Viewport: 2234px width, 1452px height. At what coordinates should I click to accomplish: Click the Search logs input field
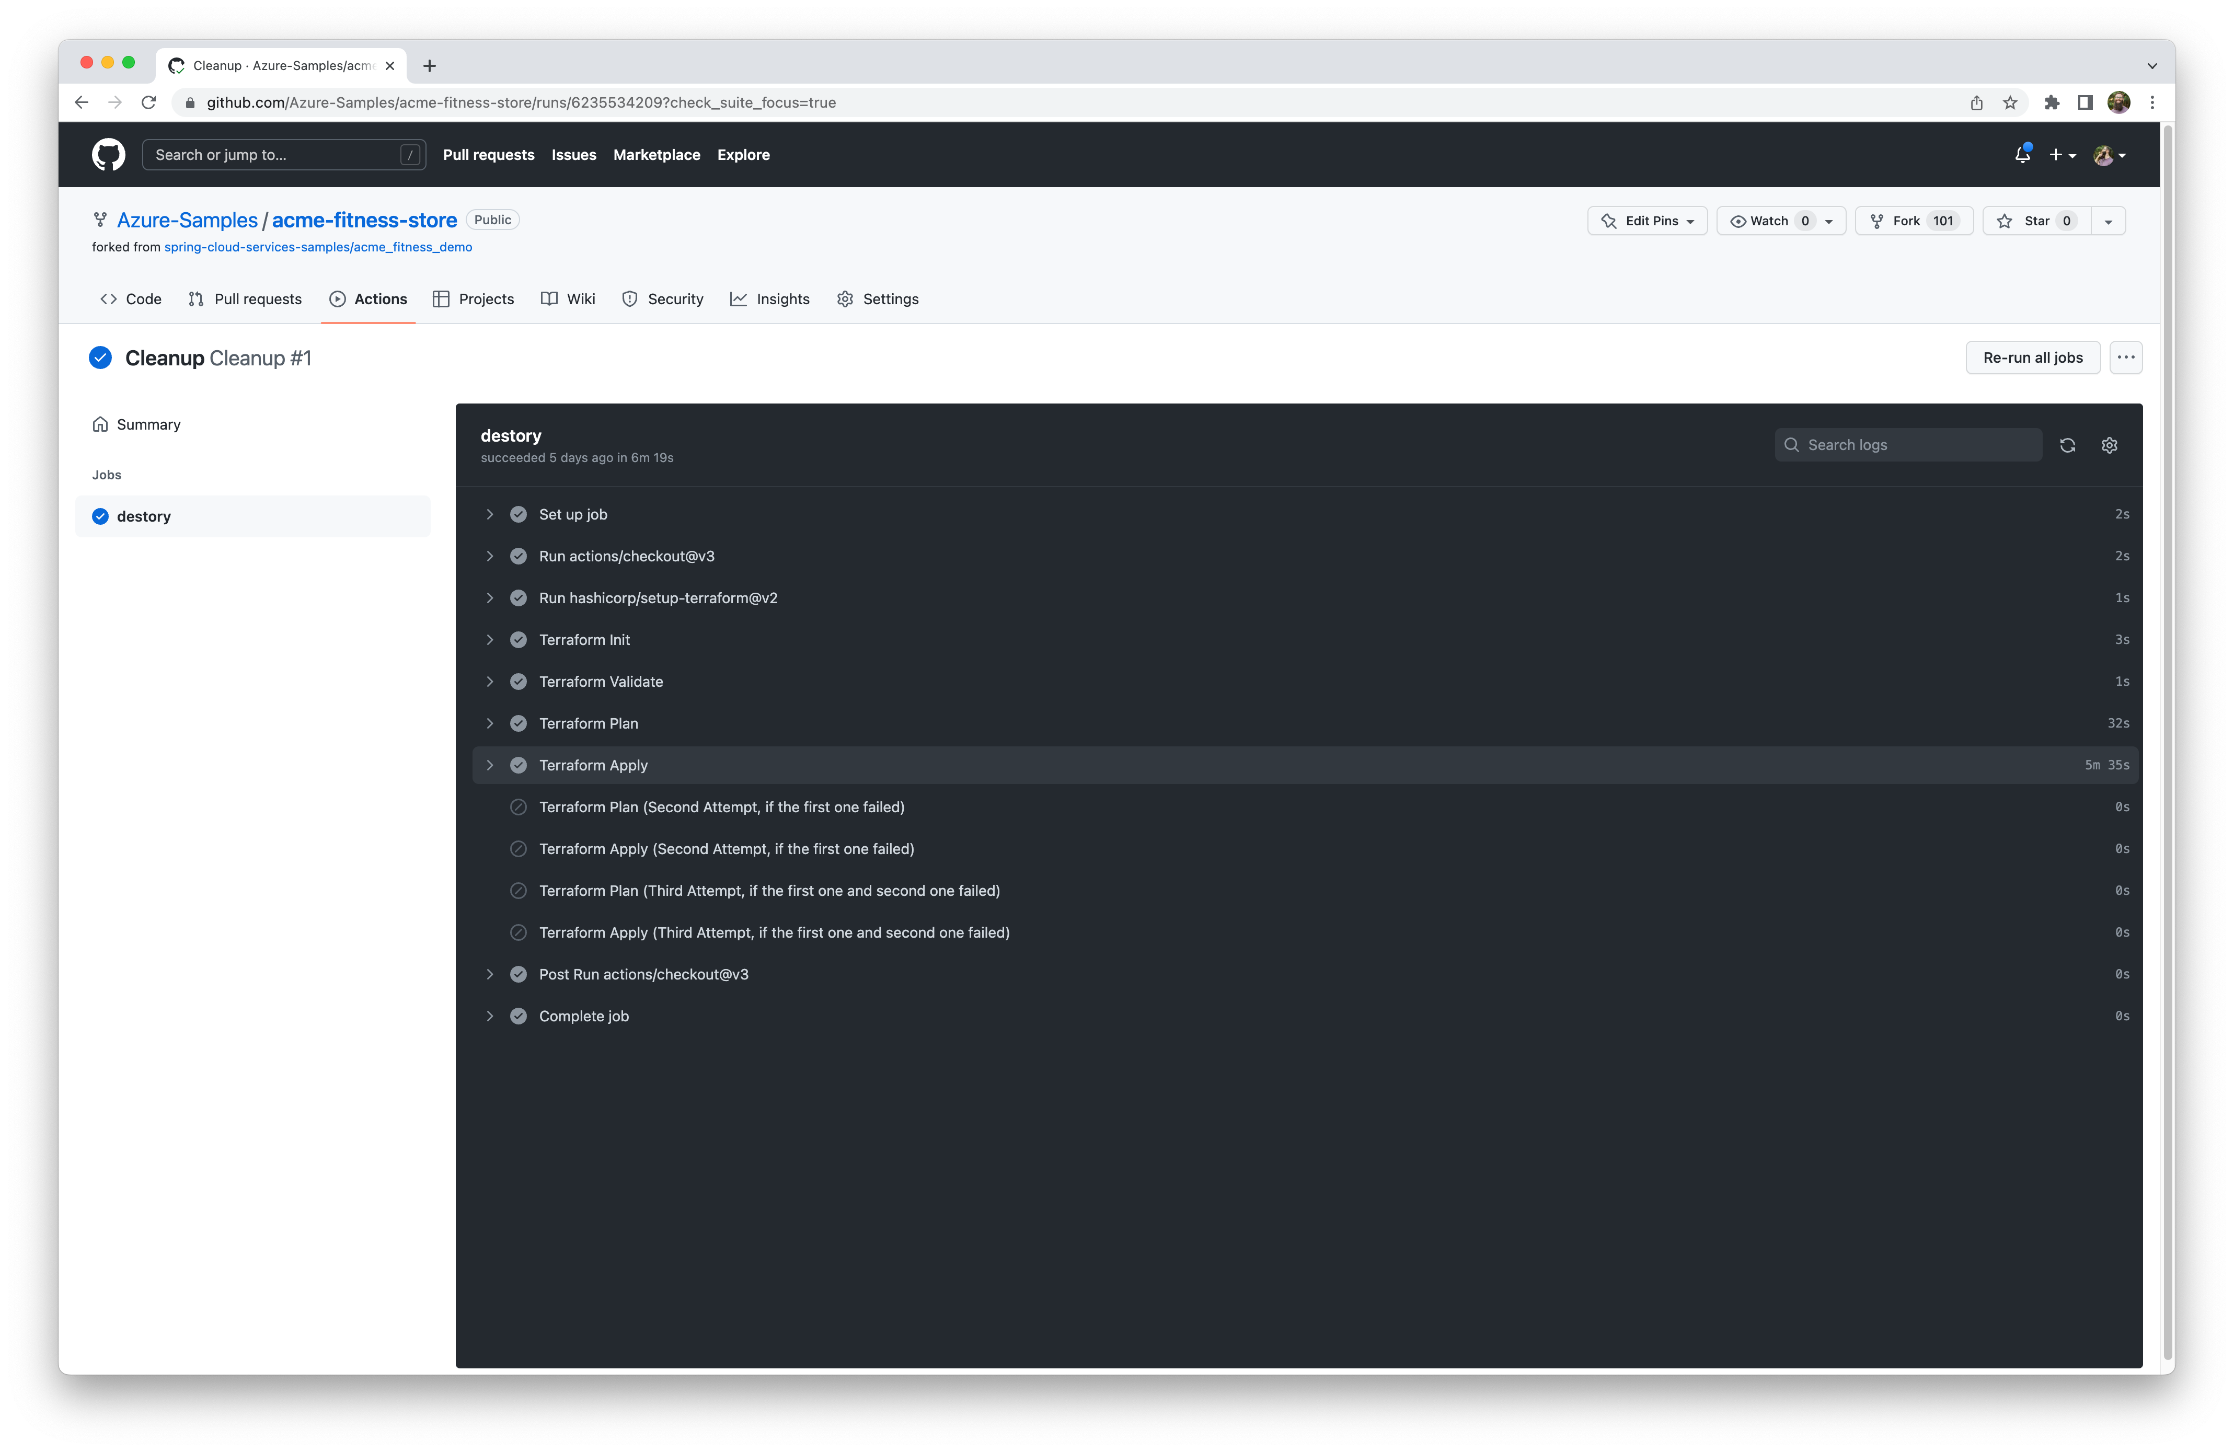(x=1915, y=445)
